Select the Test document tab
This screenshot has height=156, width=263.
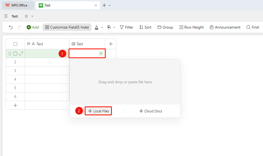pos(68,5)
